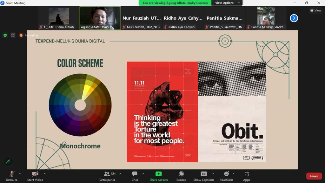Screen dimensions: 325x183
Task: Click the green Share Screen icon
Action: coord(159,174)
